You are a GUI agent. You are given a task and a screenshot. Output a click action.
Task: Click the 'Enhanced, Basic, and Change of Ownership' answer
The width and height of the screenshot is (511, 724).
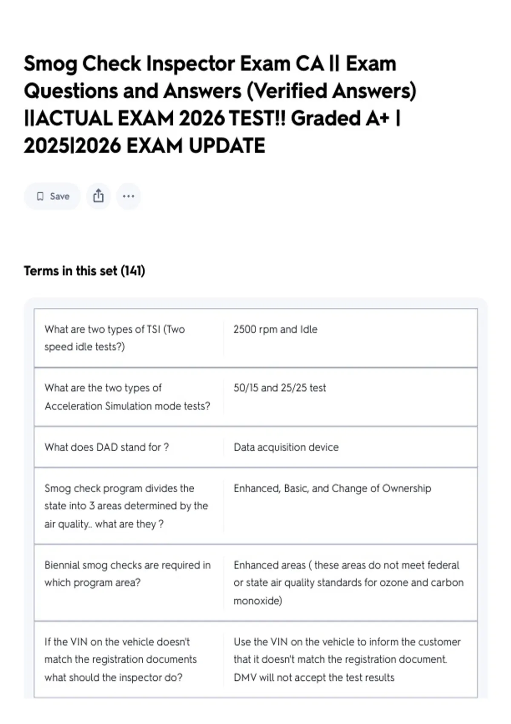point(332,488)
